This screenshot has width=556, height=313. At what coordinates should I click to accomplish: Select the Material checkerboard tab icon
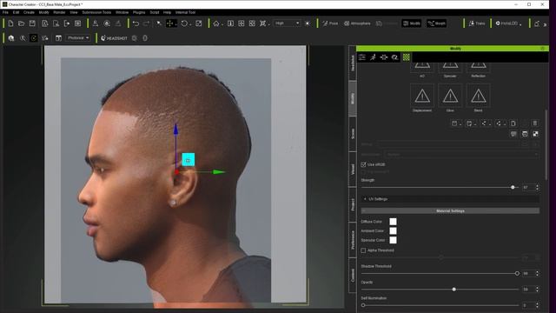coord(406,57)
